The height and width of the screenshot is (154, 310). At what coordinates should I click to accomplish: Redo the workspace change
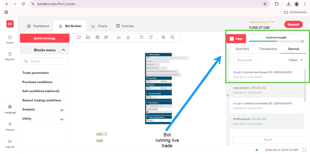click(151, 37)
